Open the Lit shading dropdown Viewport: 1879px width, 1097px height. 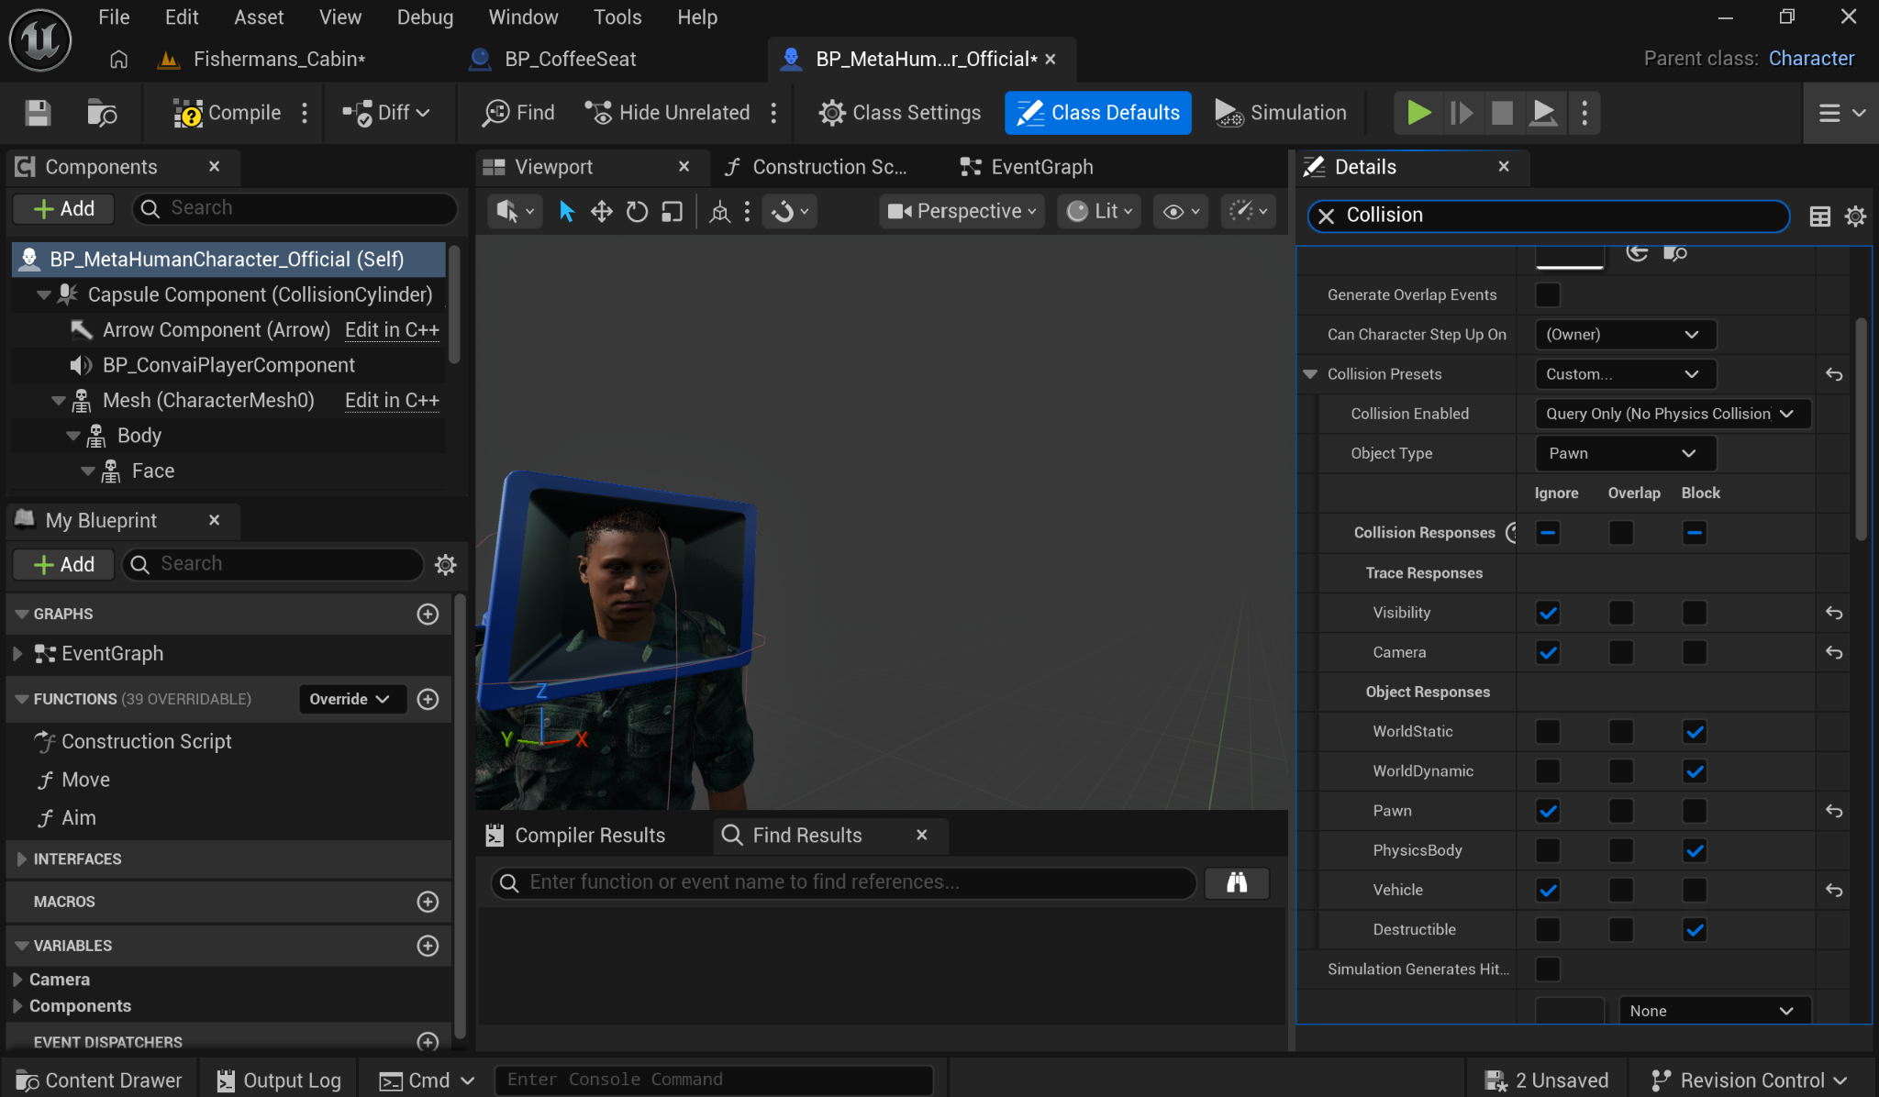point(1098,212)
